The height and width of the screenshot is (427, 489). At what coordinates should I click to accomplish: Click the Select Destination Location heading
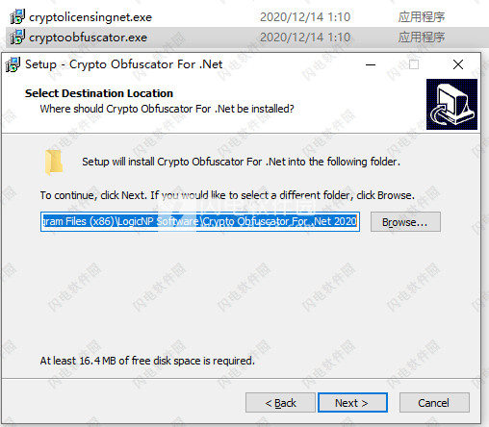tap(99, 93)
